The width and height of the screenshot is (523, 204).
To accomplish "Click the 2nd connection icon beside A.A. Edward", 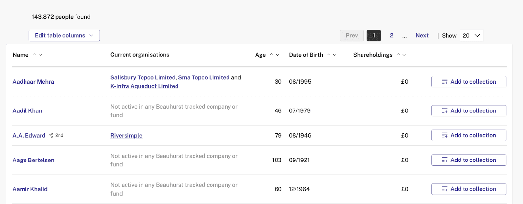I will click(x=51, y=135).
